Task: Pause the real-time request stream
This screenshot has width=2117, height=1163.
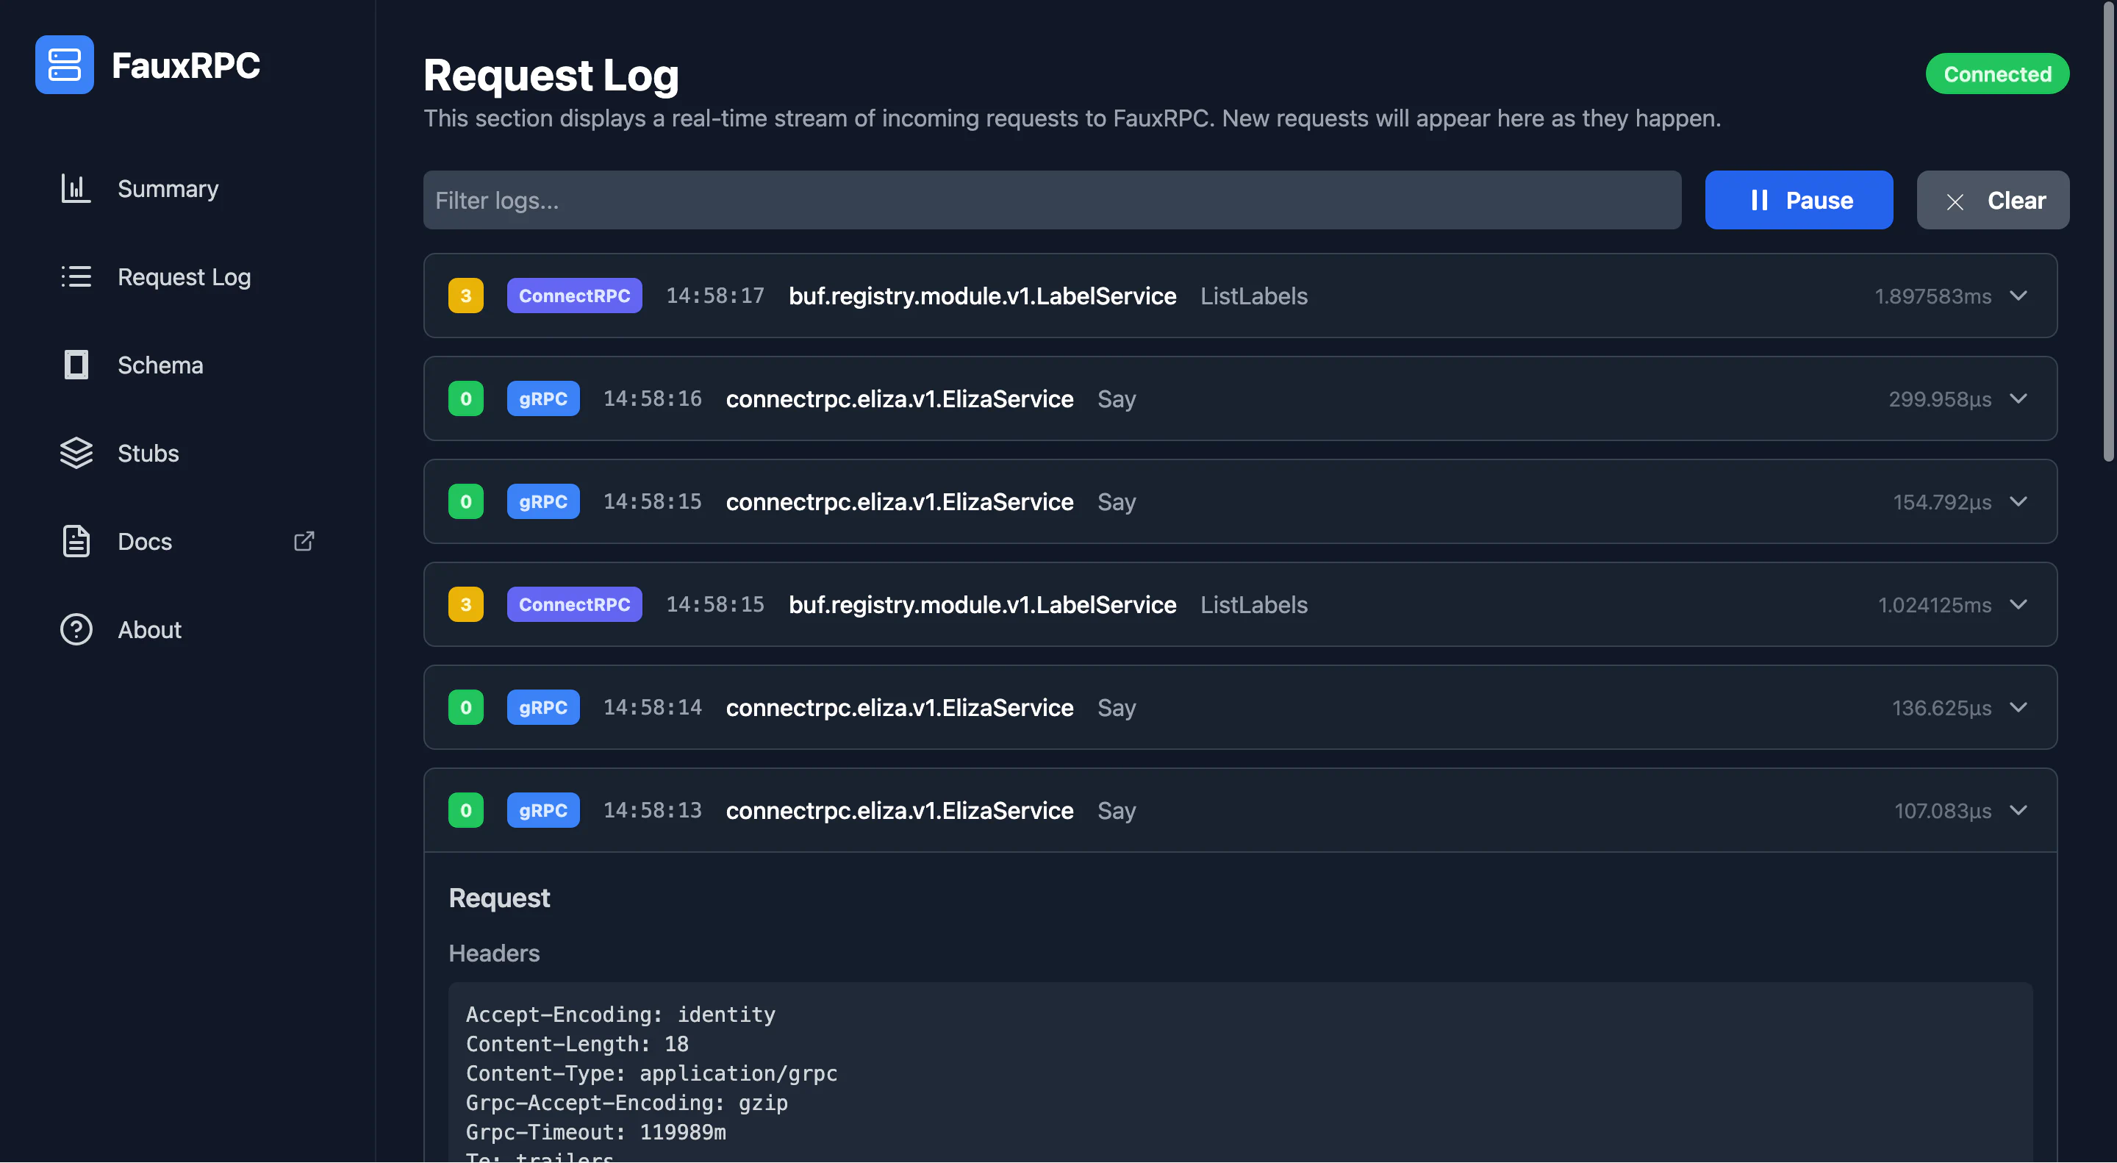Action: point(1798,200)
